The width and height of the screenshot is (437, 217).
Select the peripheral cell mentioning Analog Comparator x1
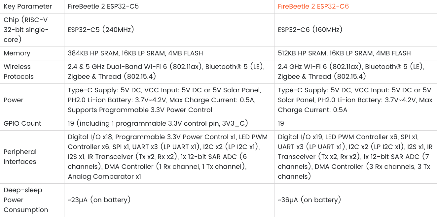coord(167,157)
